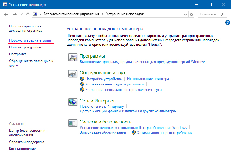231x157 pixels.
Task: Click the window title bar app icon
Action: point(5,4)
